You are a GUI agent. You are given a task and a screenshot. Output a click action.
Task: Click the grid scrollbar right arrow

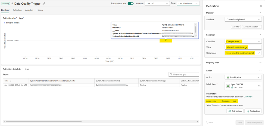tap(198, 121)
